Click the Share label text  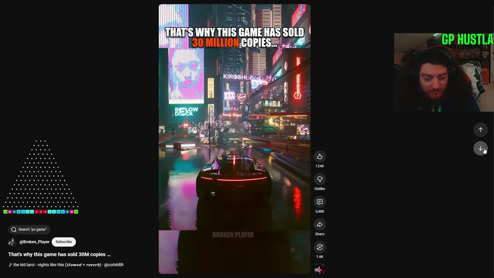pyautogui.click(x=320, y=234)
